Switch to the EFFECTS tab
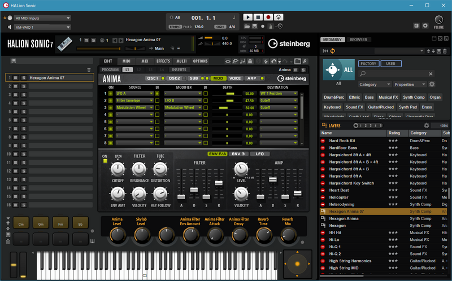This screenshot has width=452, height=281. click(x=163, y=61)
